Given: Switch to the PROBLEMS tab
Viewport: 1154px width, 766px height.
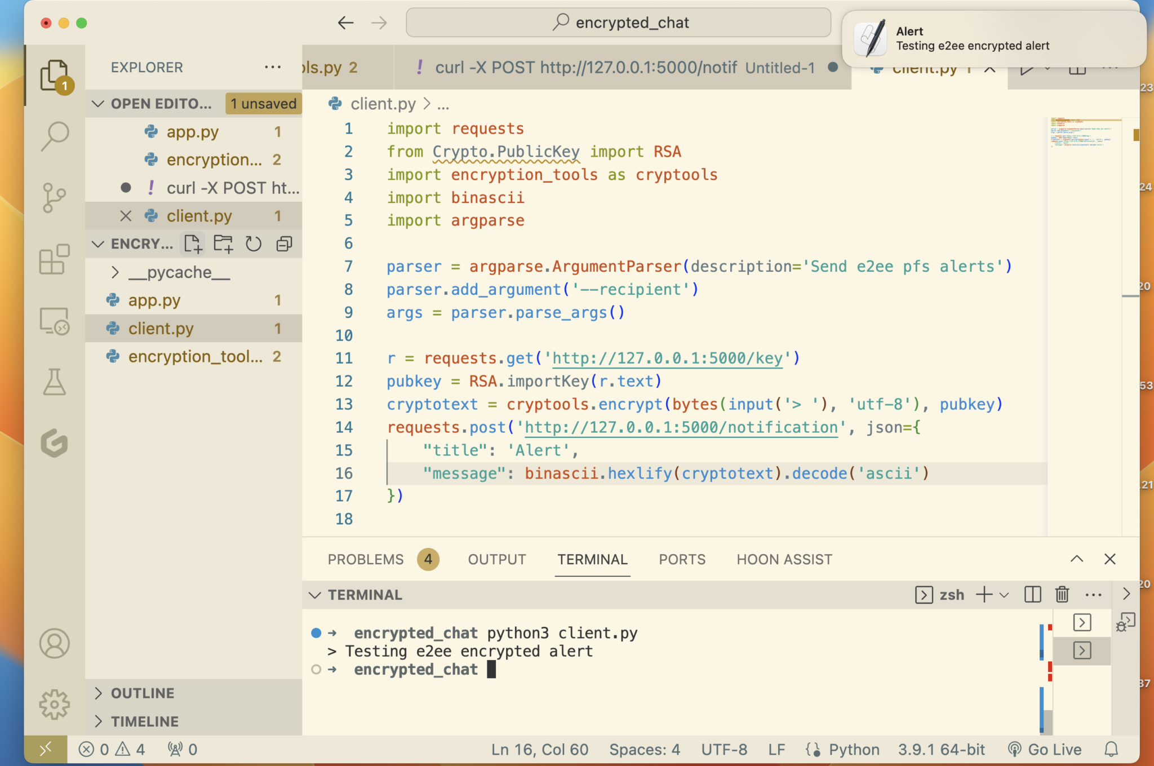Looking at the screenshot, I should pyautogui.click(x=365, y=559).
